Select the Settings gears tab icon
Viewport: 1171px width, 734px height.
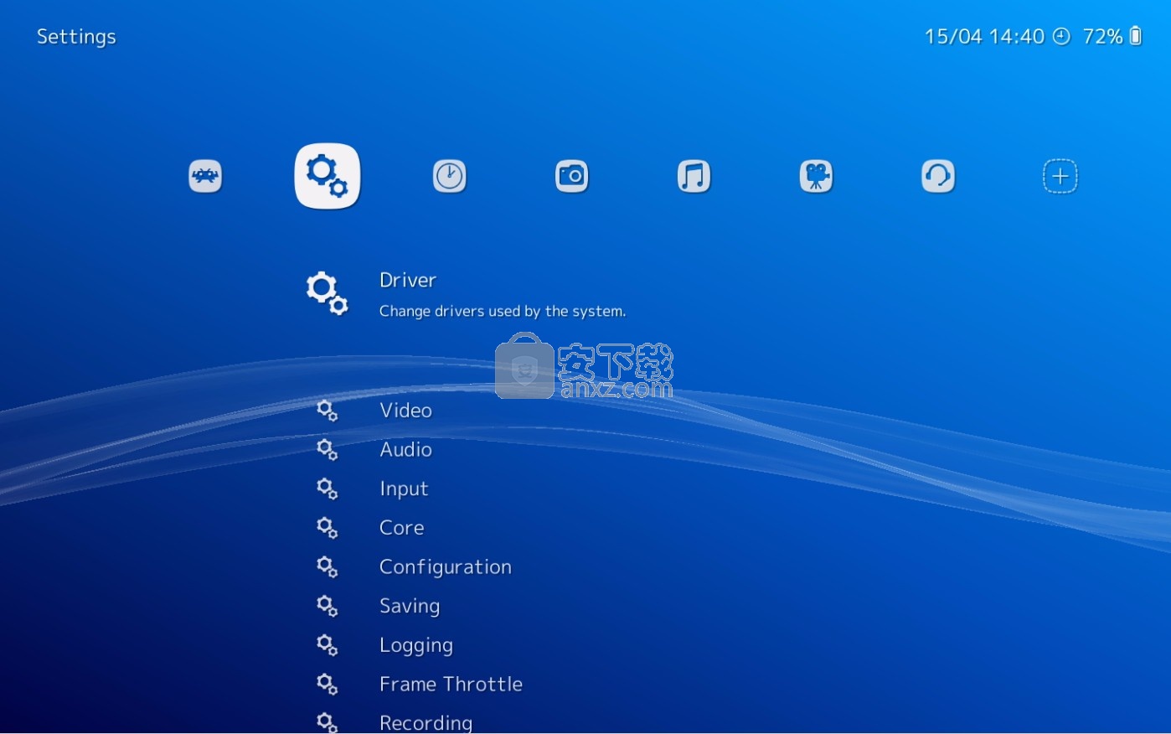pos(328,176)
